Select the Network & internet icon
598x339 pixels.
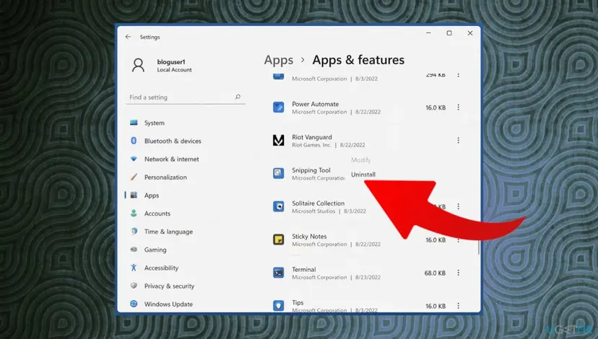(x=134, y=159)
